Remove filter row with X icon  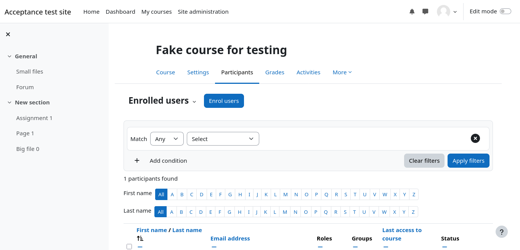click(475, 138)
